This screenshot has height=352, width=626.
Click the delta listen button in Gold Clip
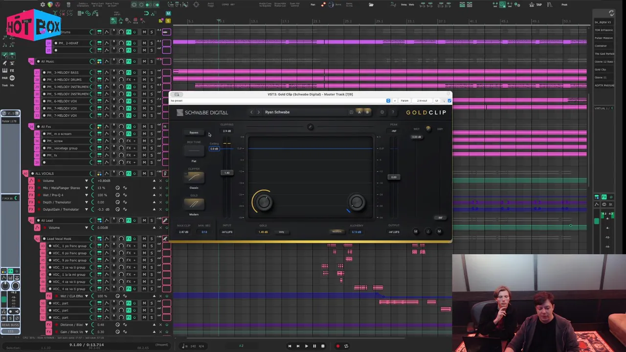click(428, 232)
